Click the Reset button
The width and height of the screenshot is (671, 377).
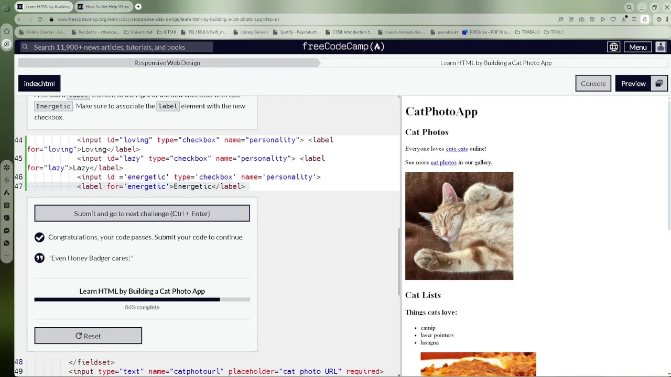(88, 336)
